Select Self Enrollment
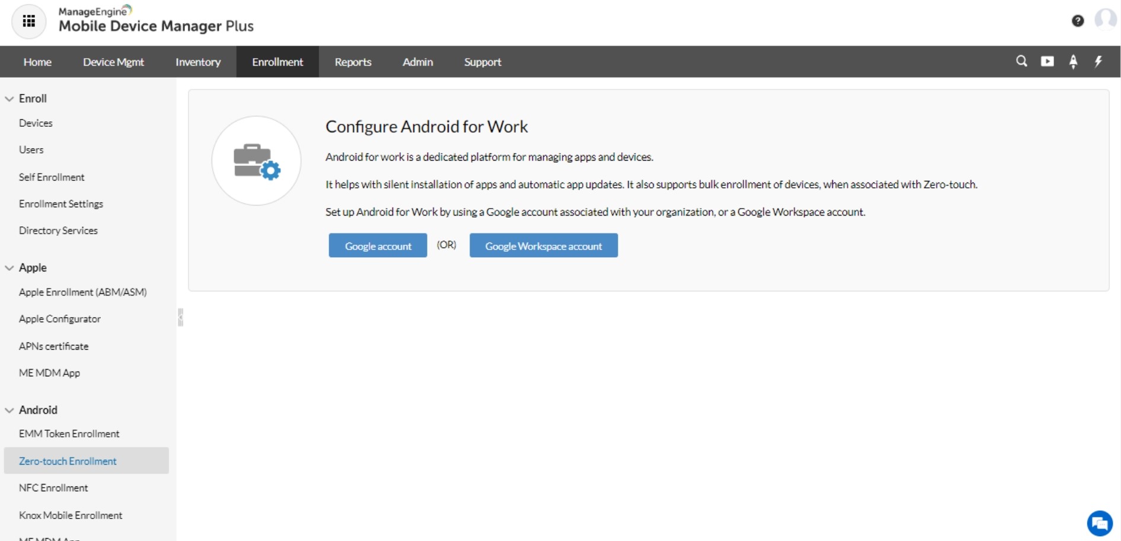Viewport: 1121px width, 541px height. [52, 177]
